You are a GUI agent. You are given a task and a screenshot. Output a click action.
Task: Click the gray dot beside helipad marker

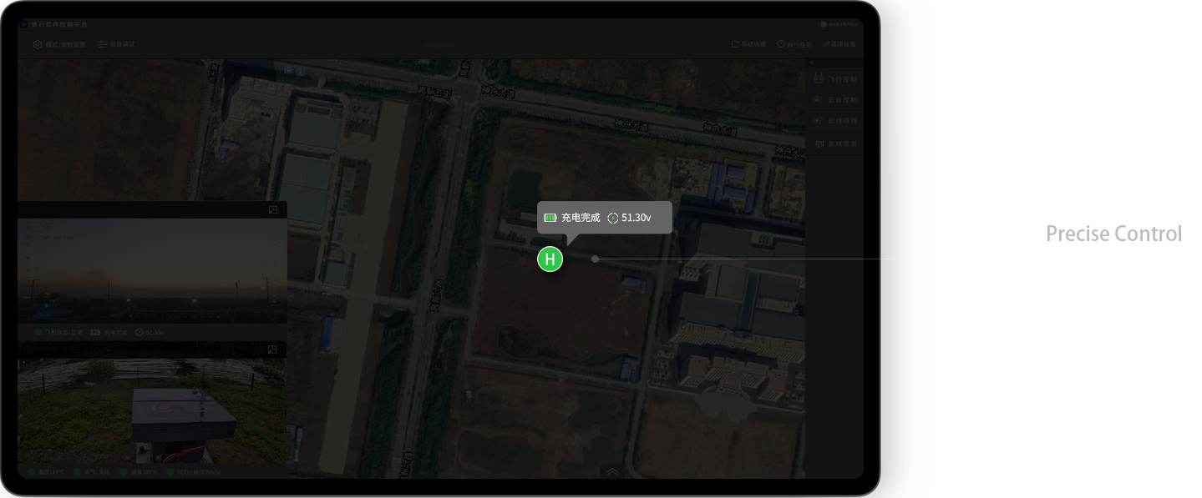[x=595, y=259]
